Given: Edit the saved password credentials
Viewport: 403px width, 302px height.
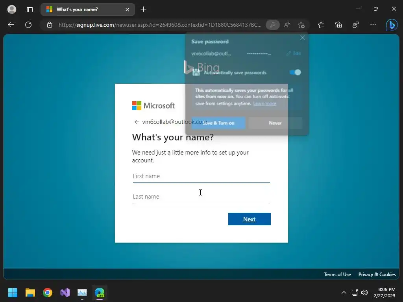Looking at the screenshot, I should 294,53.
